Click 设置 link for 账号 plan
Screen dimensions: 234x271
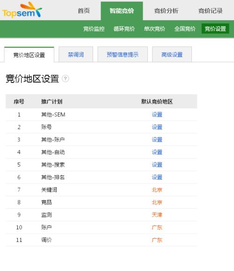click(157, 127)
